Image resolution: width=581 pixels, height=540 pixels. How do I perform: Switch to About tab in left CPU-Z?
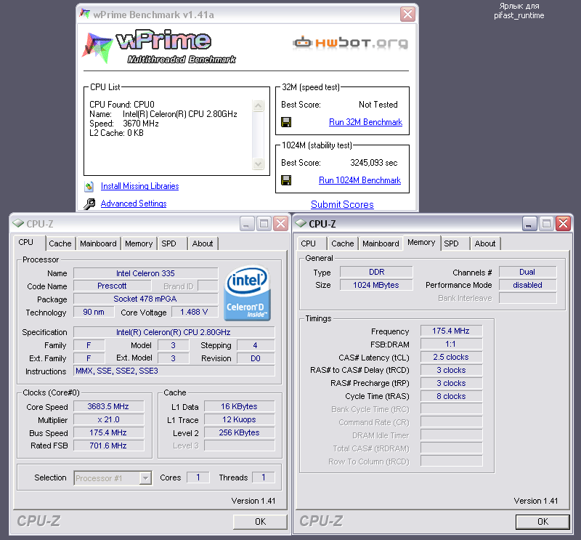[x=203, y=243]
